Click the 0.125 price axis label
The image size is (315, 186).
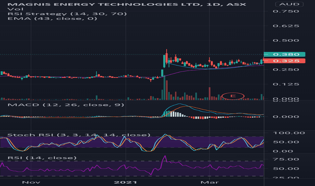pyautogui.click(x=286, y=84)
